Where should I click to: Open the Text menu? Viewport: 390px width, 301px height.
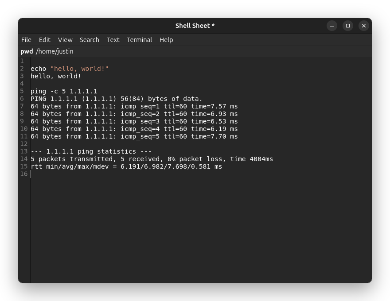113,40
